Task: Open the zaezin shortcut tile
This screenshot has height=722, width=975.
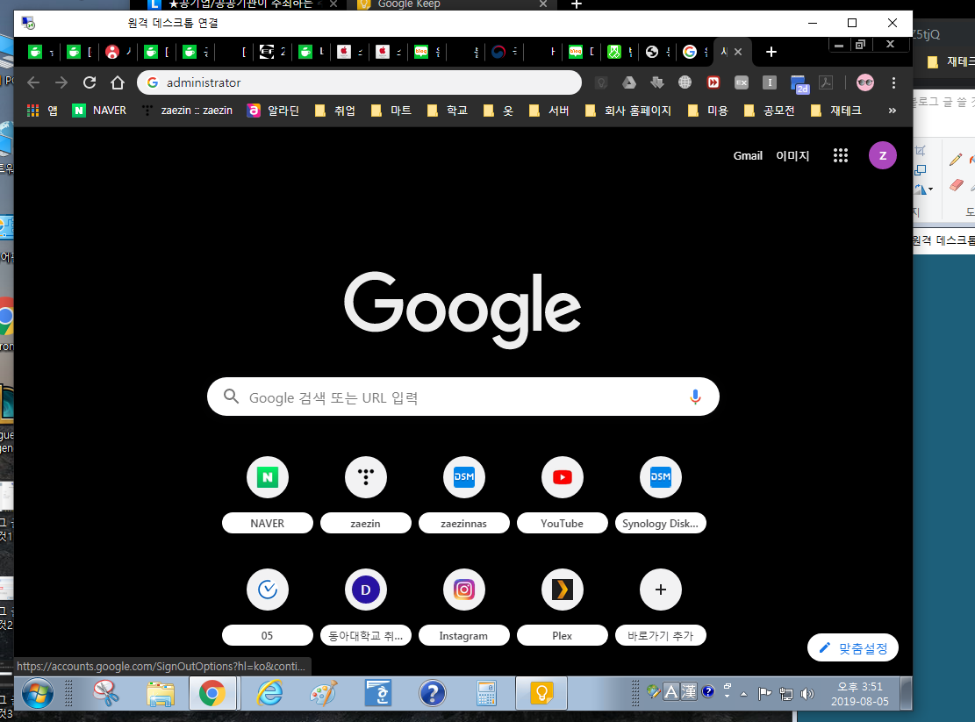Action: point(366,495)
